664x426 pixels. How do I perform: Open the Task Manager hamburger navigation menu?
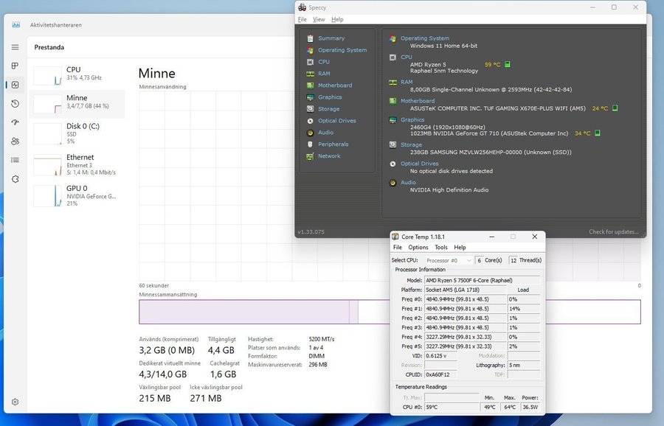coord(15,47)
